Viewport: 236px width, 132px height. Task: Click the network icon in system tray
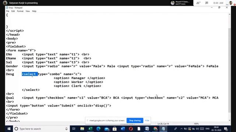tap(193, 129)
